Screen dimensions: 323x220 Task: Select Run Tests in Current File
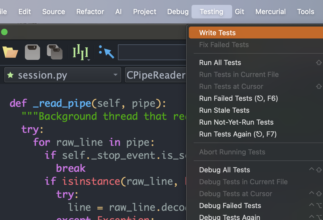[x=256, y=75]
